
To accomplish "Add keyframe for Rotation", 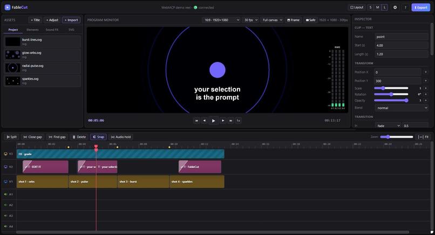I will tap(426, 94).
